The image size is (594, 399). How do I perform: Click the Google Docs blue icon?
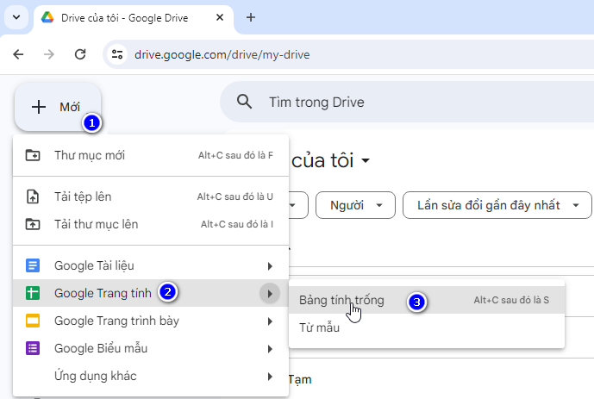pyautogui.click(x=33, y=265)
